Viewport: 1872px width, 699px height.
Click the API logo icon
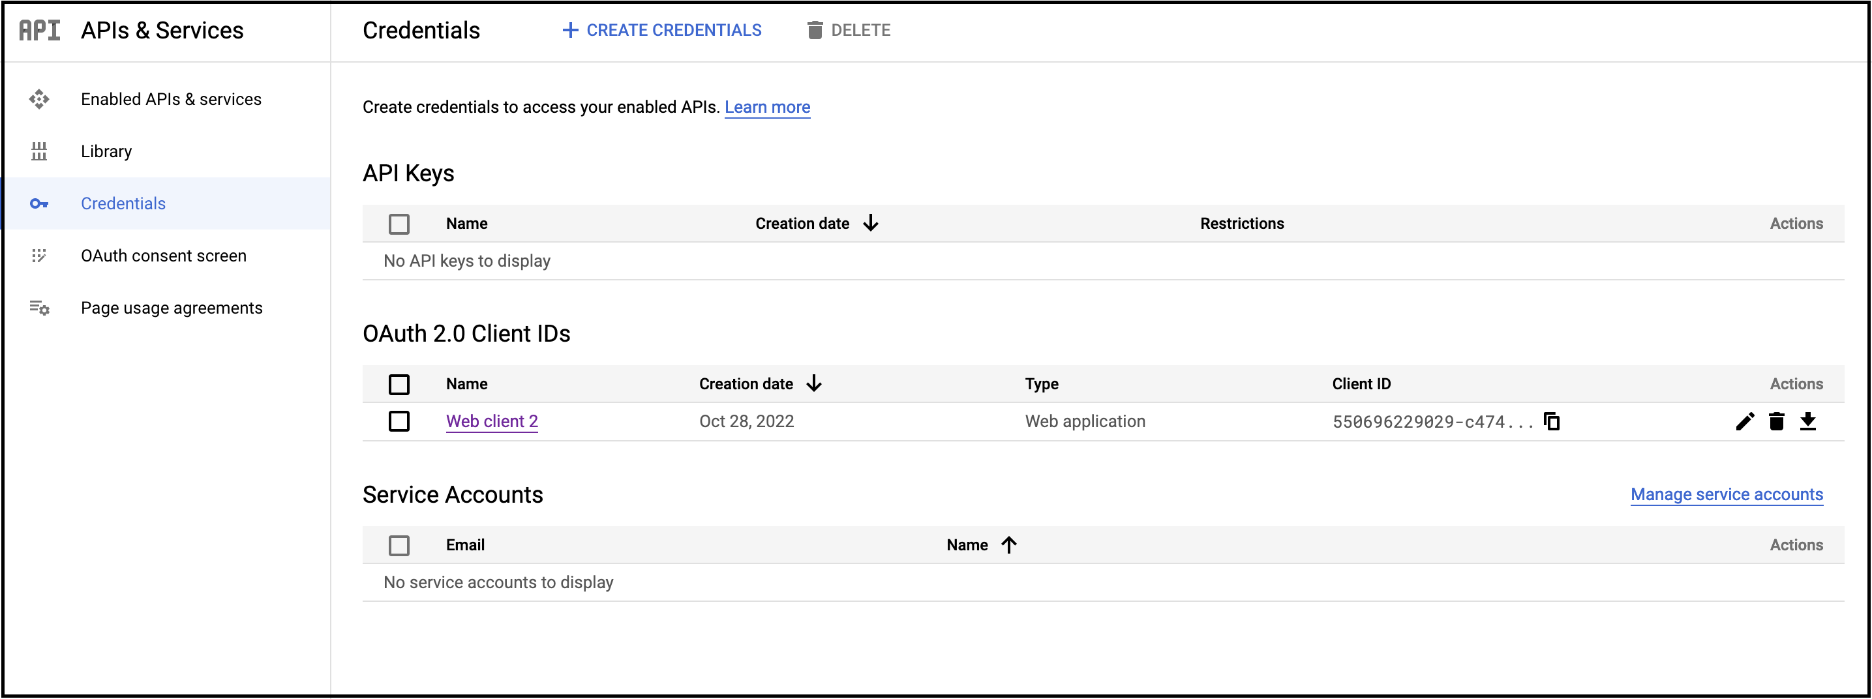[39, 30]
